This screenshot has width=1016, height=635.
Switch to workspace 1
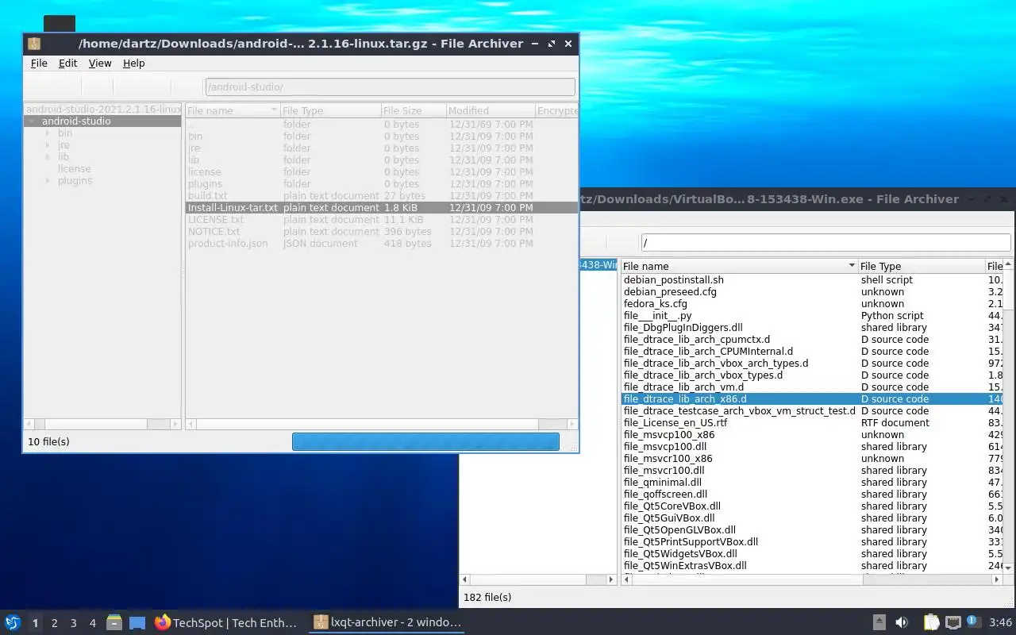(x=35, y=623)
